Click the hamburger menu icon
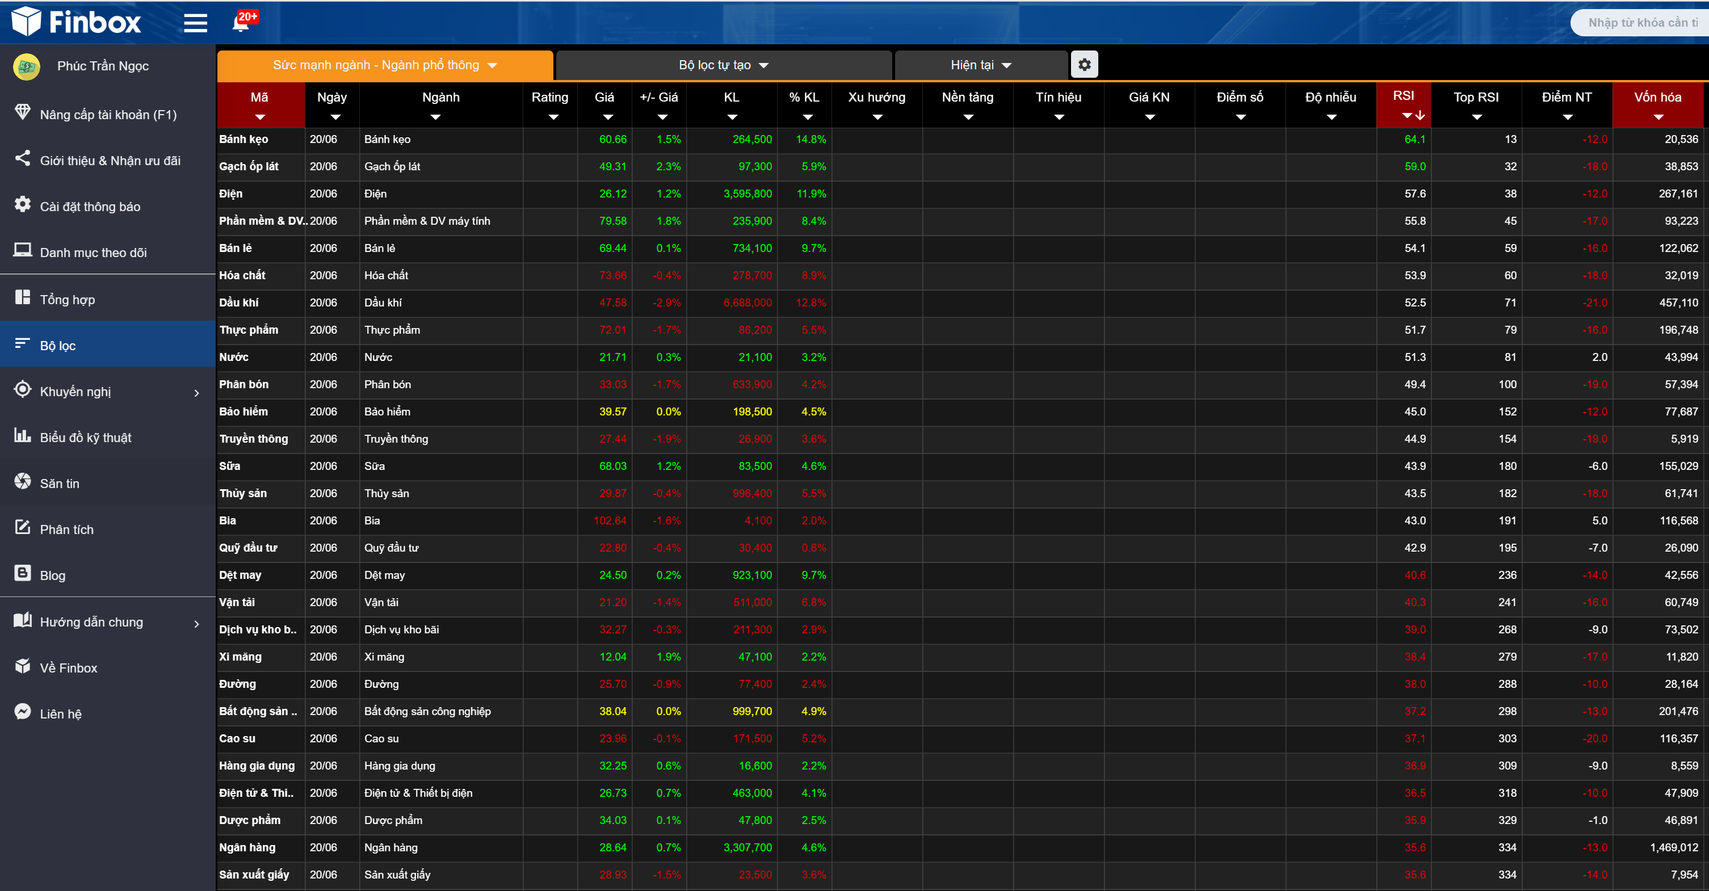 195,23
